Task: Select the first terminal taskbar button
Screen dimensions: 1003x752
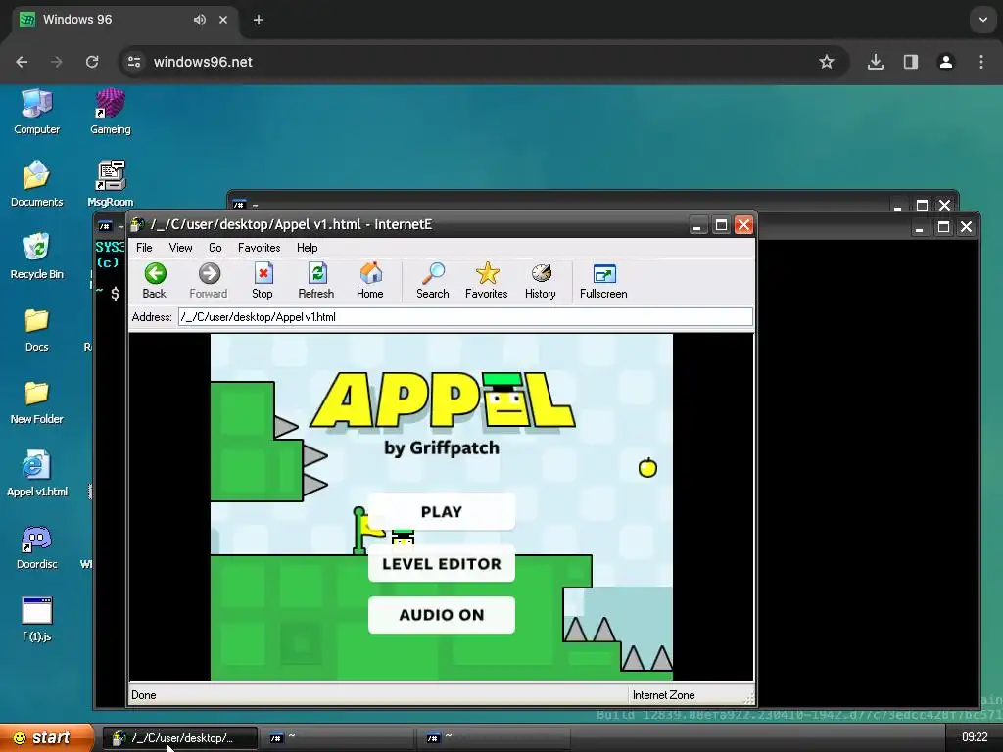Action: [x=337, y=738]
